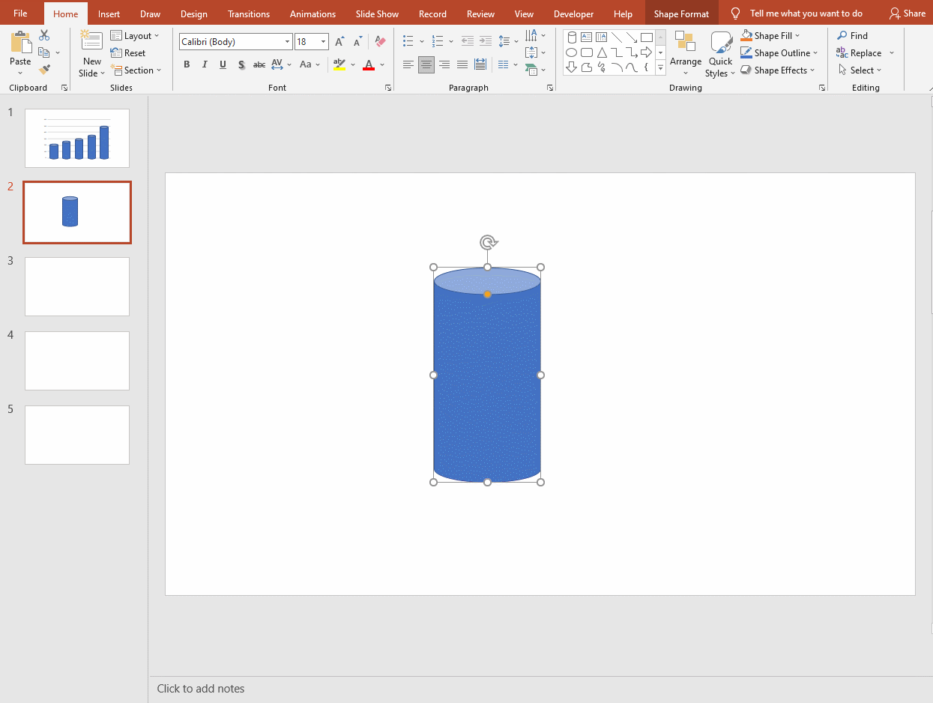933x703 pixels.
Task: Click the rotate handle above cylinder
Action: click(488, 242)
